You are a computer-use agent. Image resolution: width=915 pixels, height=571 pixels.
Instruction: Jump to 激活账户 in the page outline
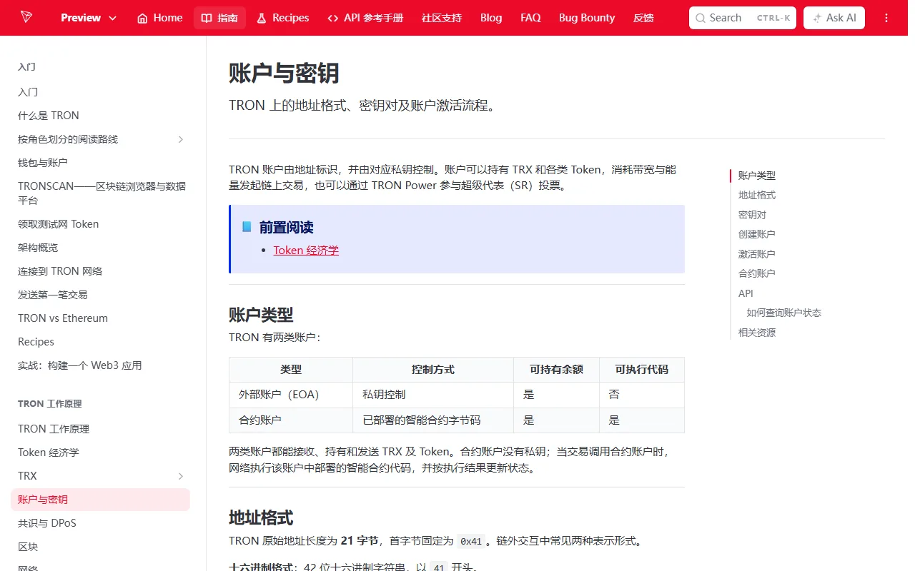(757, 254)
